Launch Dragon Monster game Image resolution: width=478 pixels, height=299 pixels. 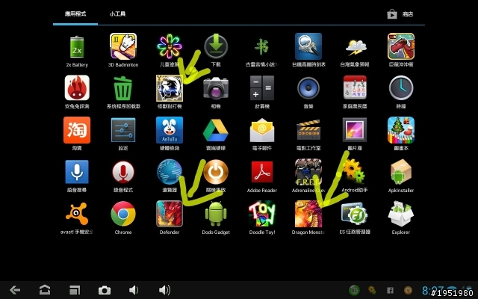tap(308, 214)
